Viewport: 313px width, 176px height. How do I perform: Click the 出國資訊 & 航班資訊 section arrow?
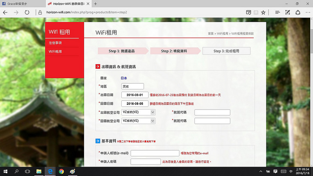point(98,66)
